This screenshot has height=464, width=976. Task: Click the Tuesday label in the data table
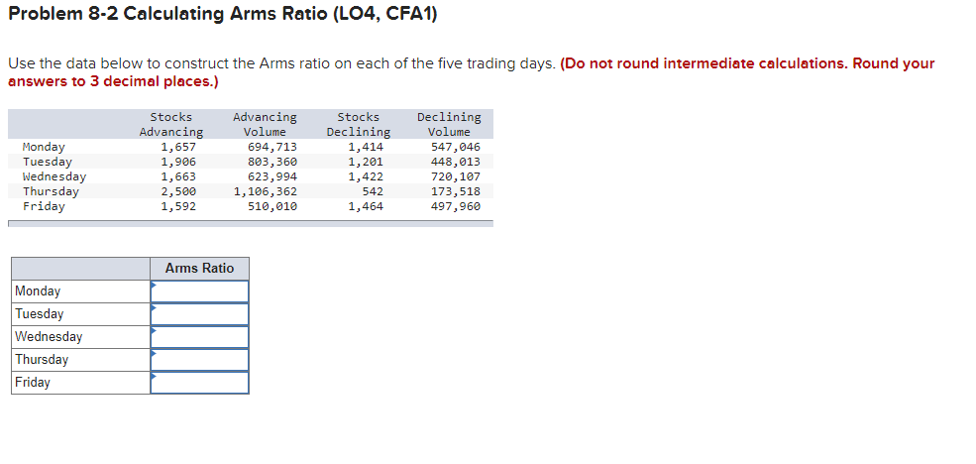click(48, 162)
